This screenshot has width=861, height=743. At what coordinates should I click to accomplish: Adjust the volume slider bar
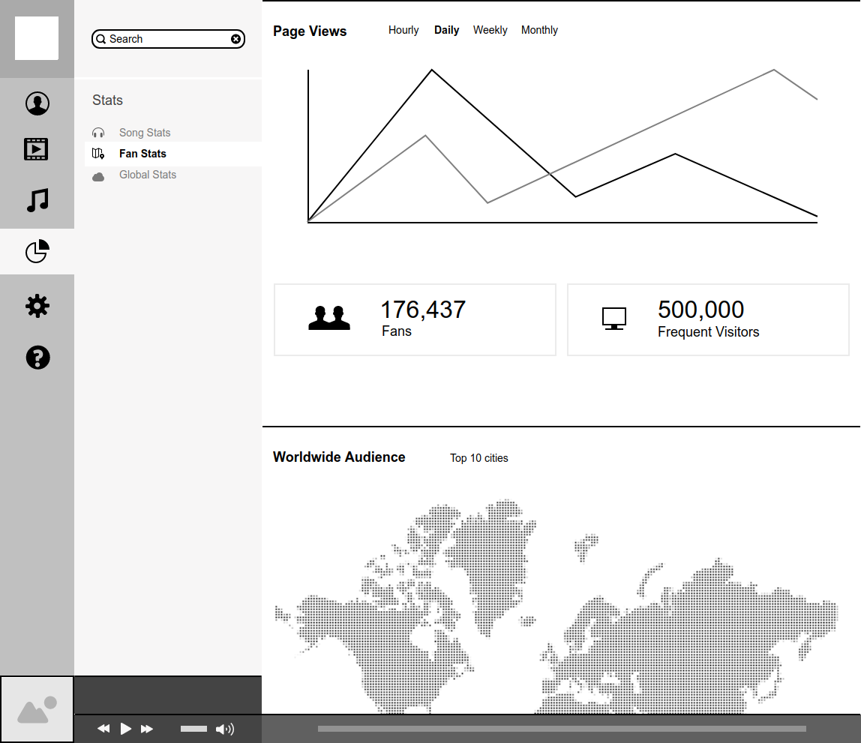tap(193, 729)
